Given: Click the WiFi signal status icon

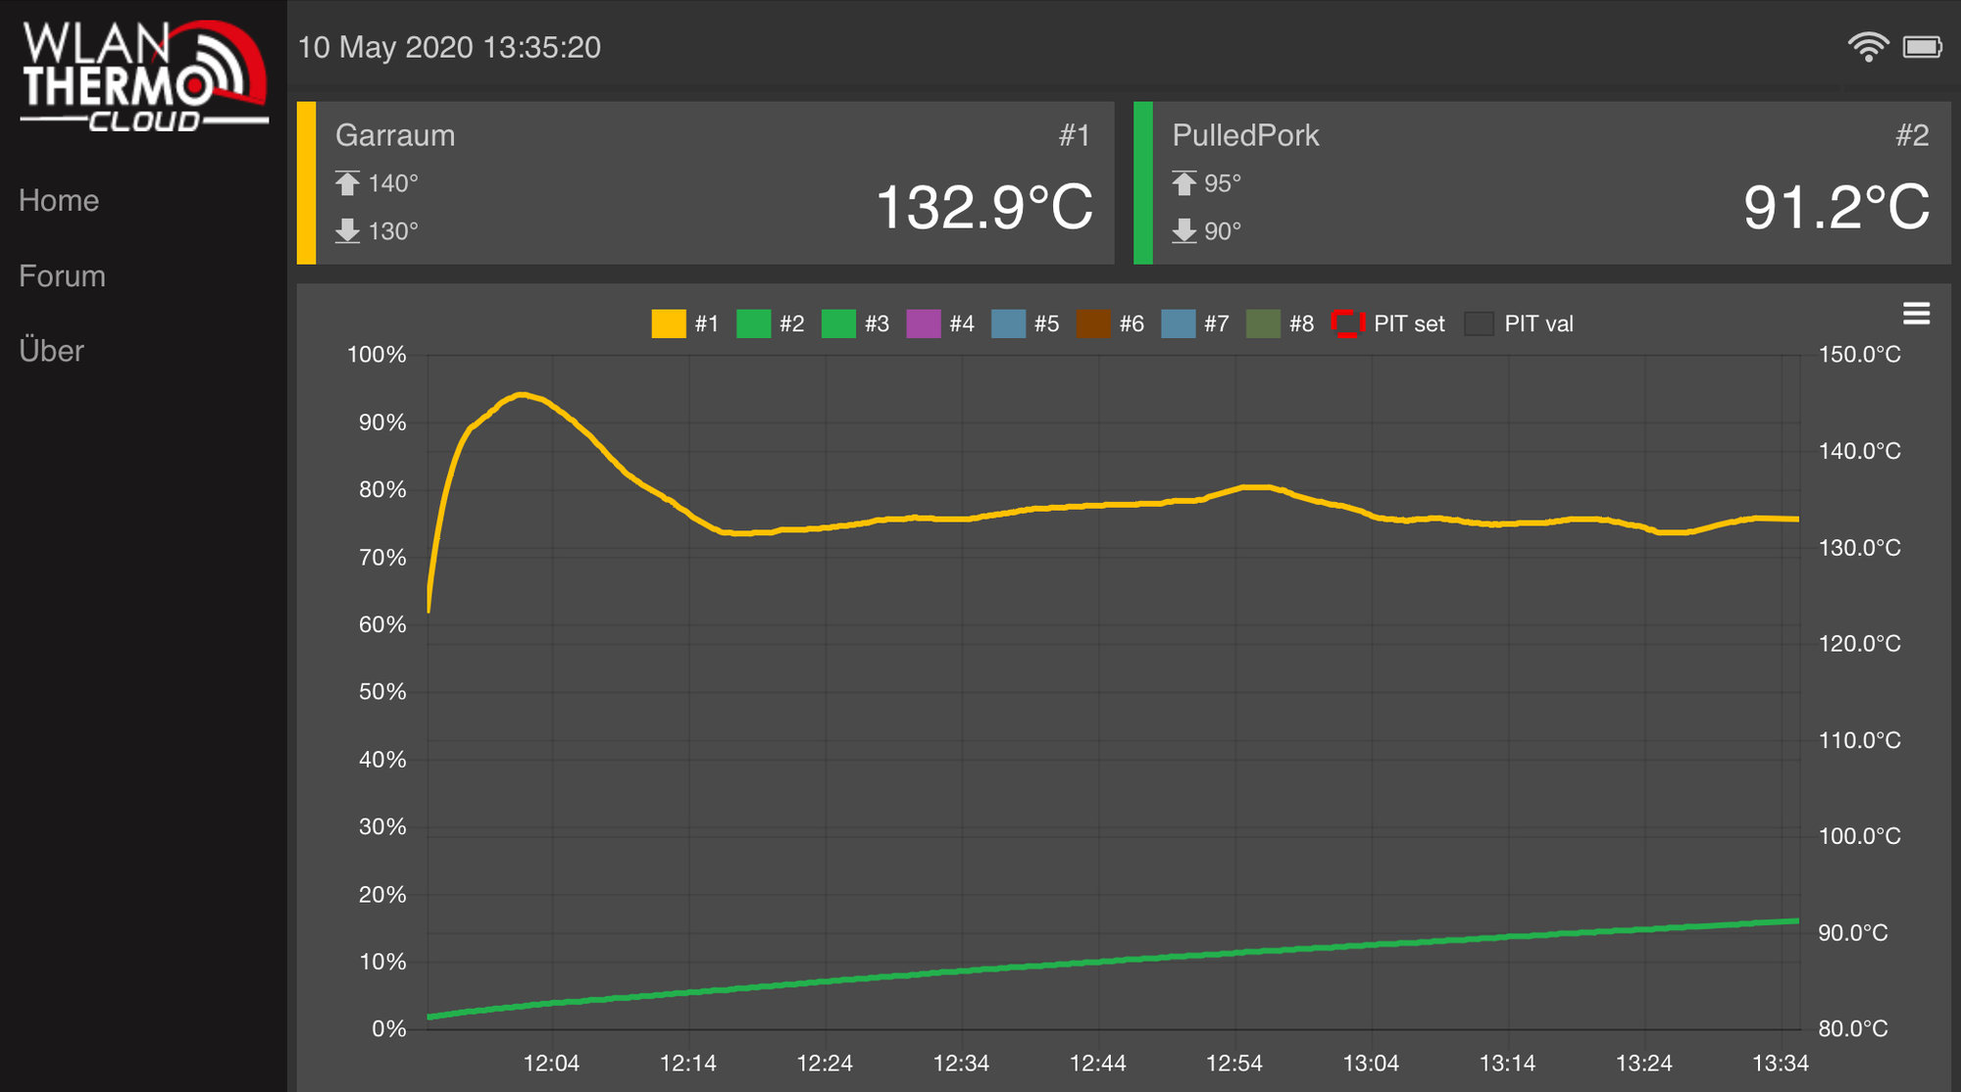Looking at the screenshot, I should click(1868, 46).
